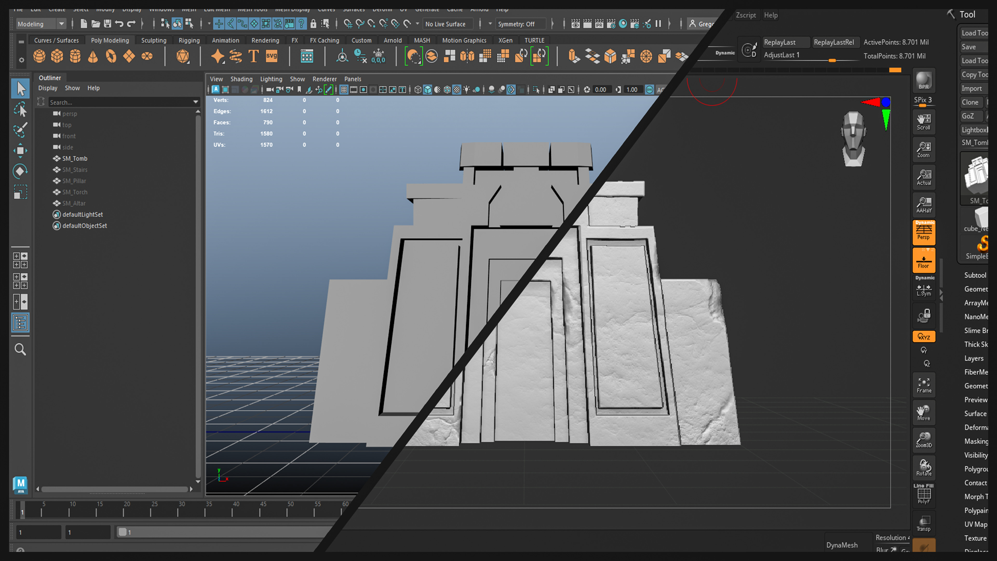Click the ZBrush Scroll canvas icon

(x=924, y=122)
